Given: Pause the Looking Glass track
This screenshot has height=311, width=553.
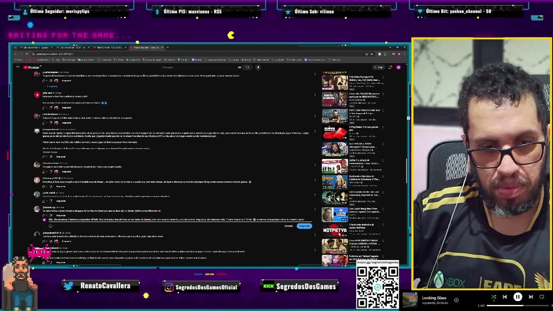Looking at the screenshot, I should click(x=518, y=297).
